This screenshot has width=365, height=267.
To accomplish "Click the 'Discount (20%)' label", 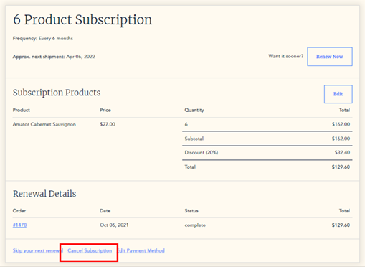I will coord(202,153).
